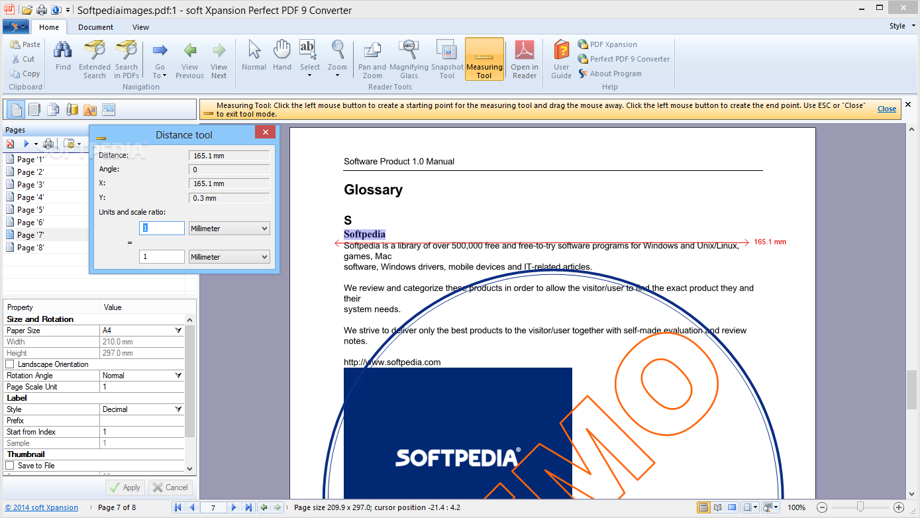Show the Pages panel icon
920x518 pixels.
15,109
